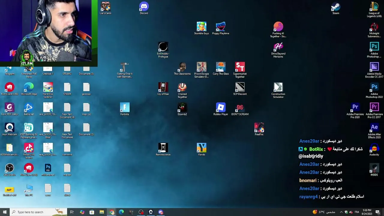Open ESET Banking & Payment protection icon

[28, 130]
